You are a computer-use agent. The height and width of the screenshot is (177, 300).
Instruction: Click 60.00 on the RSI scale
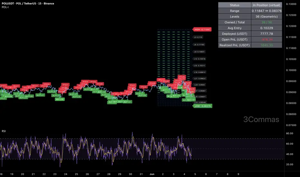click(x=289, y=144)
